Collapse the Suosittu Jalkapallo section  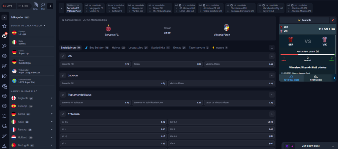[x=45, y=26]
